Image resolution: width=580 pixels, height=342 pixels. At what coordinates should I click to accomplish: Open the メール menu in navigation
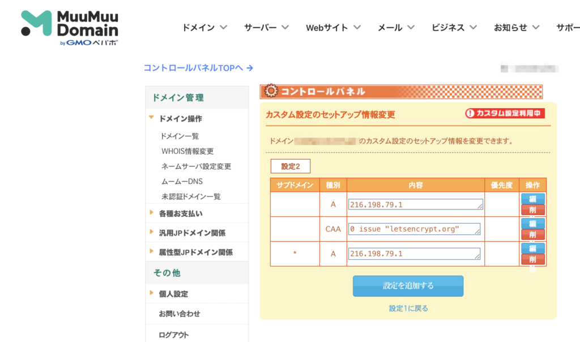[396, 27]
